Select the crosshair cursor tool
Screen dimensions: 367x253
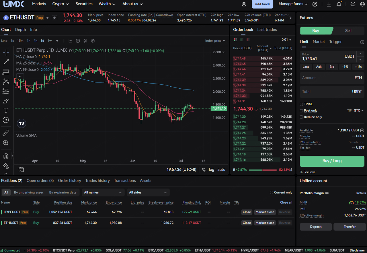pyautogui.click(x=6, y=52)
